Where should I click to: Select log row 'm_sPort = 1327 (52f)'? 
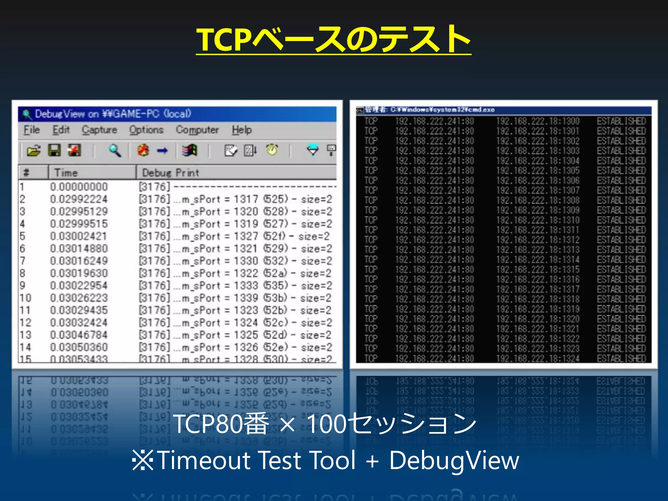[177, 236]
